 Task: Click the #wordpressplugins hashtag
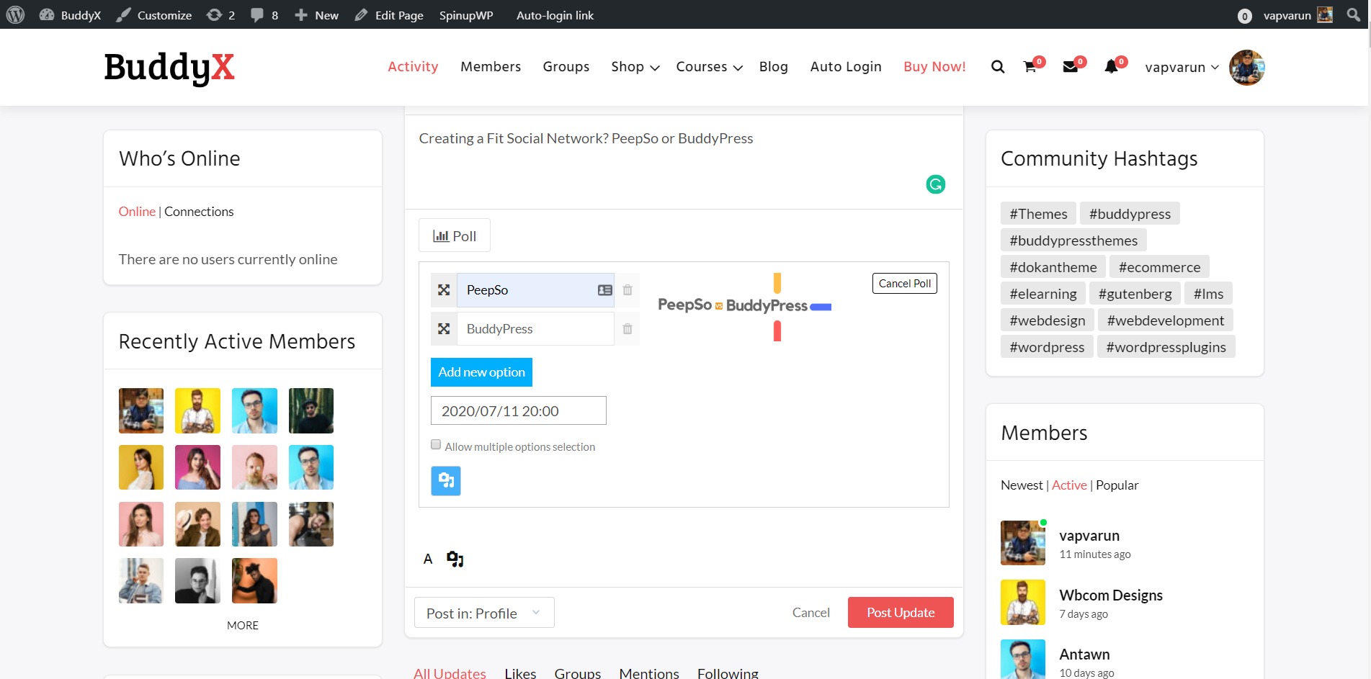coord(1166,347)
